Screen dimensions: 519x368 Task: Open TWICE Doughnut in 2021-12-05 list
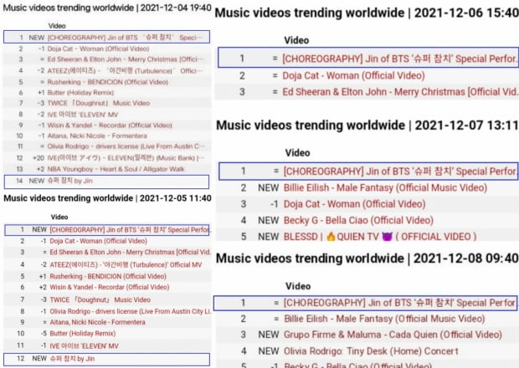pos(100,299)
